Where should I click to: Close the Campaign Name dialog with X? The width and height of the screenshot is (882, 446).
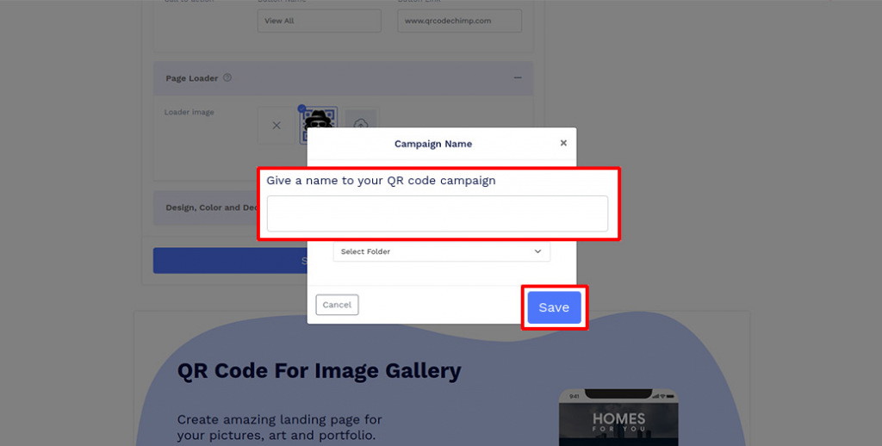click(x=563, y=143)
